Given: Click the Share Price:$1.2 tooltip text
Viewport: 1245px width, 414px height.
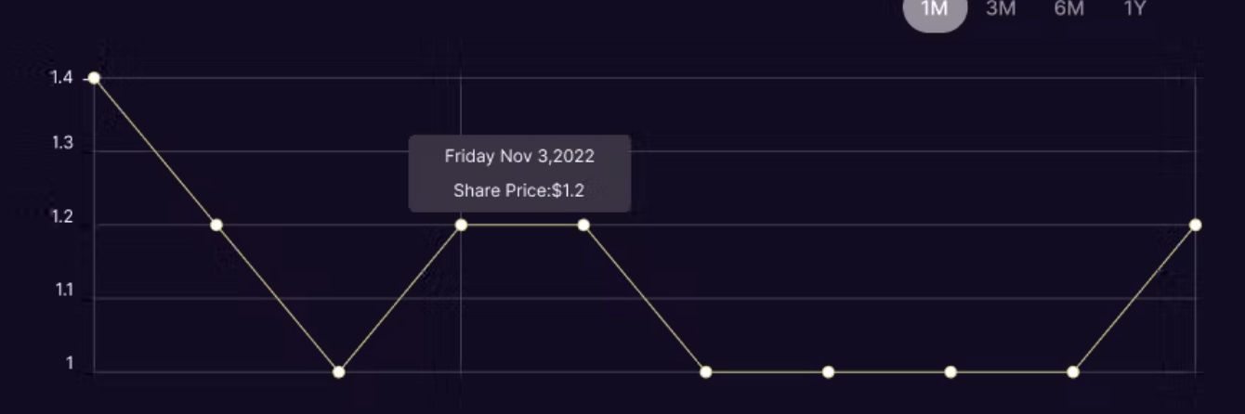Looking at the screenshot, I should click(518, 191).
